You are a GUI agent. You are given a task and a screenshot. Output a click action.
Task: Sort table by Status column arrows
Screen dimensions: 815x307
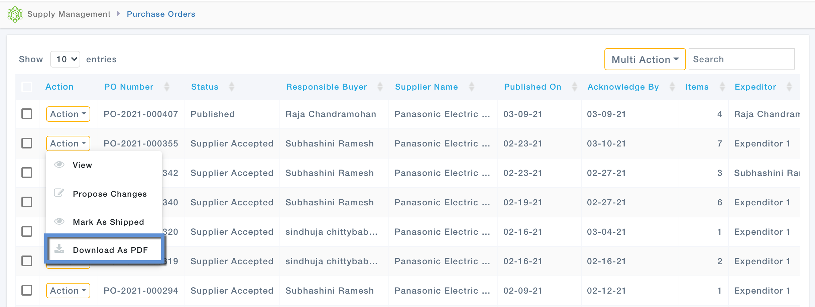click(232, 87)
